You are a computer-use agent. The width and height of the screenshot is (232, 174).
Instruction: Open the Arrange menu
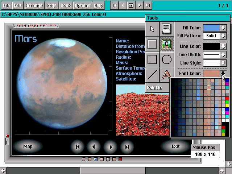(34, 5)
